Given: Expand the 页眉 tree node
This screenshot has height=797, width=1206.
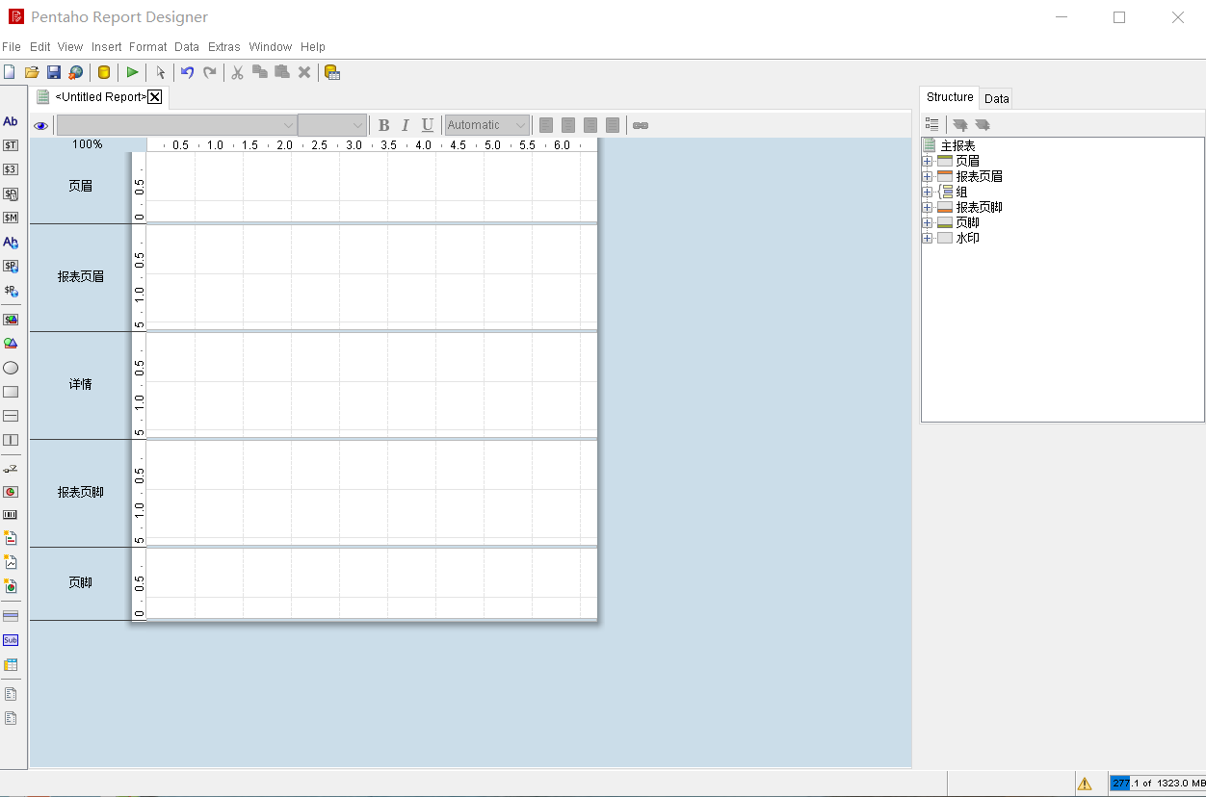Looking at the screenshot, I should pos(928,162).
